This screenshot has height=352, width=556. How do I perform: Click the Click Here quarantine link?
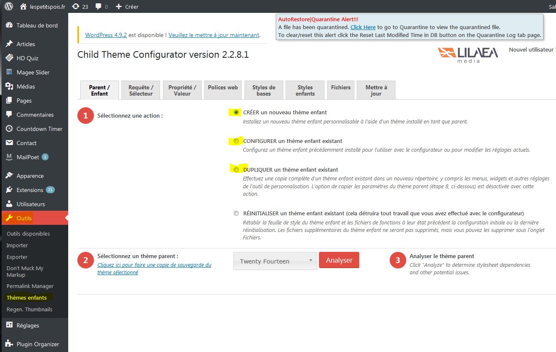coord(363,27)
